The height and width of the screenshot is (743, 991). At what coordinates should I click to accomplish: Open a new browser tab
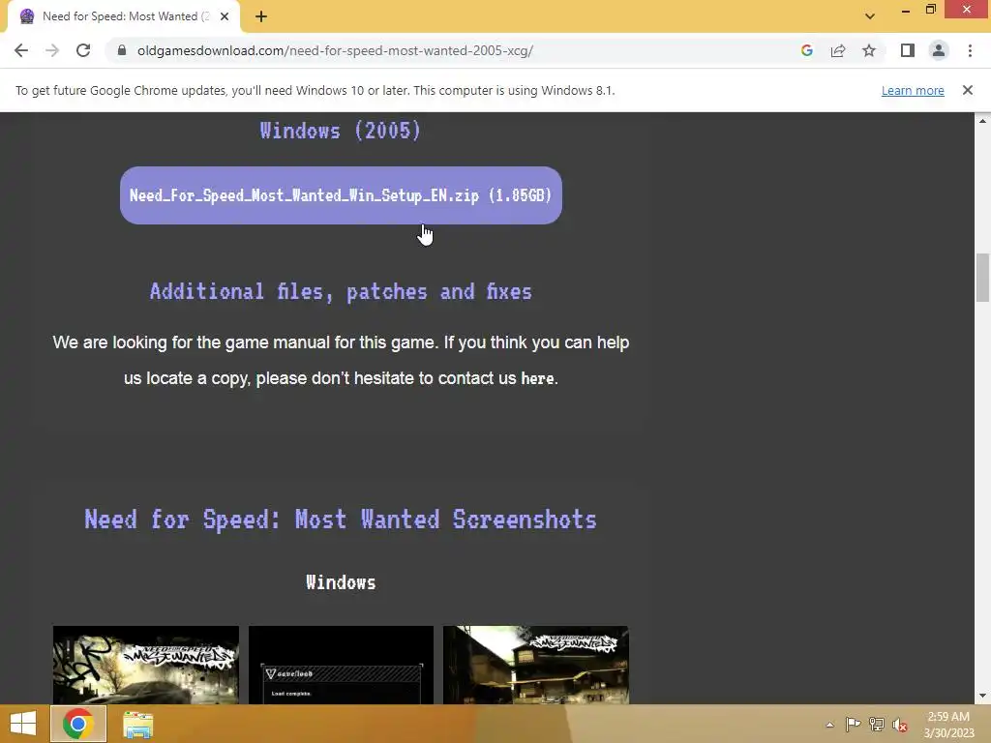(261, 16)
